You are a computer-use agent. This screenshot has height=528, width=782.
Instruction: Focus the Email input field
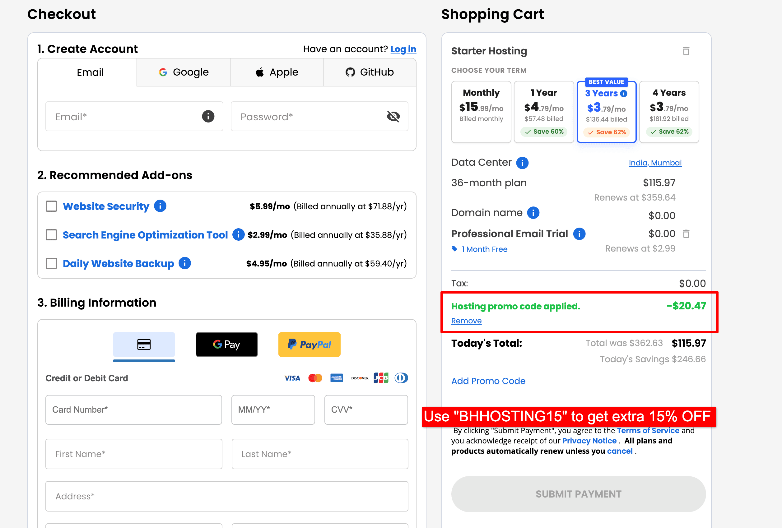(134, 116)
